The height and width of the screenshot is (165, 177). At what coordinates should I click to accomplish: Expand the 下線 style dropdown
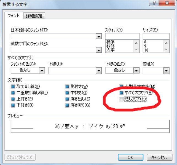point(98,71)
